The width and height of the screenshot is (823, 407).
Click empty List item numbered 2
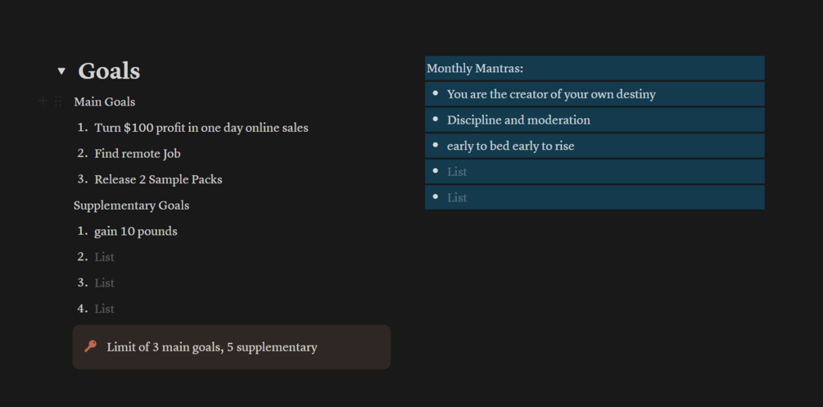click(104, 257)
